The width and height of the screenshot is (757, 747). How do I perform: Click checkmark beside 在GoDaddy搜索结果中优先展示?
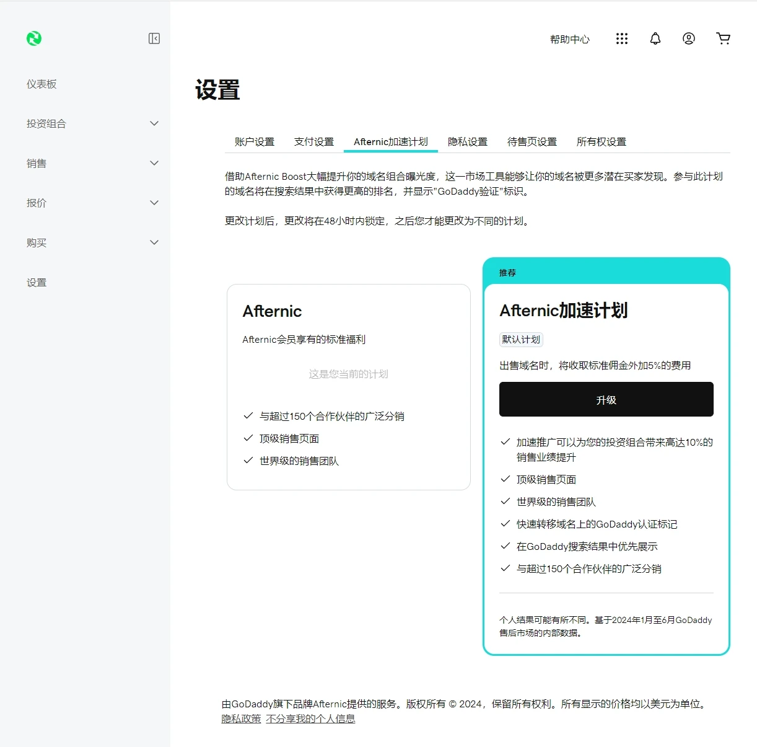[x=505, y=546]
